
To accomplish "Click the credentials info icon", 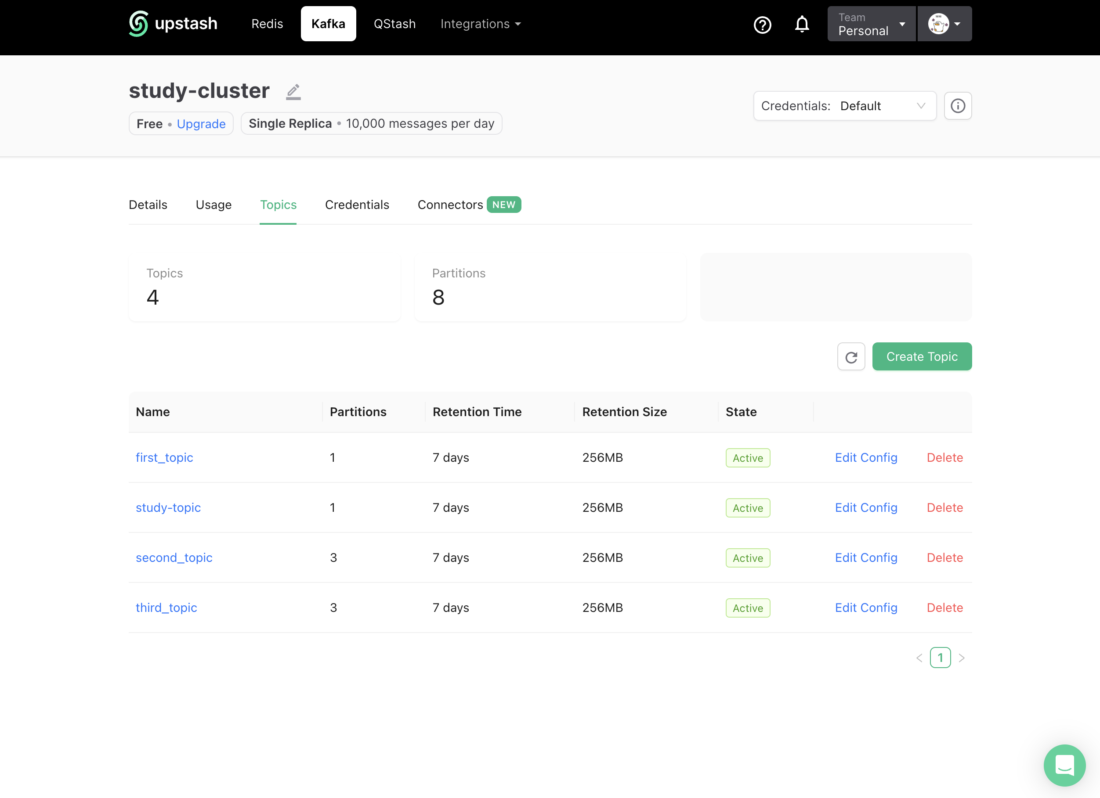I will [x=957, y=106].
